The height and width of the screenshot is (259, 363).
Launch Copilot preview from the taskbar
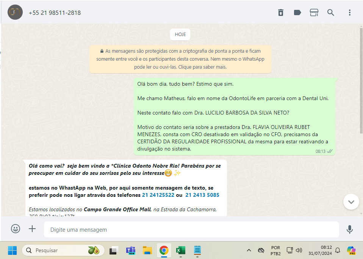click(351, 250)
